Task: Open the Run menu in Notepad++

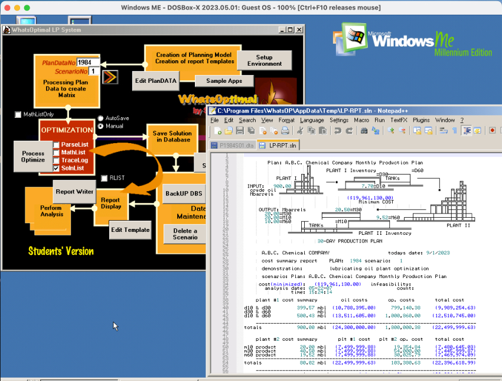Action: point(379,120)
